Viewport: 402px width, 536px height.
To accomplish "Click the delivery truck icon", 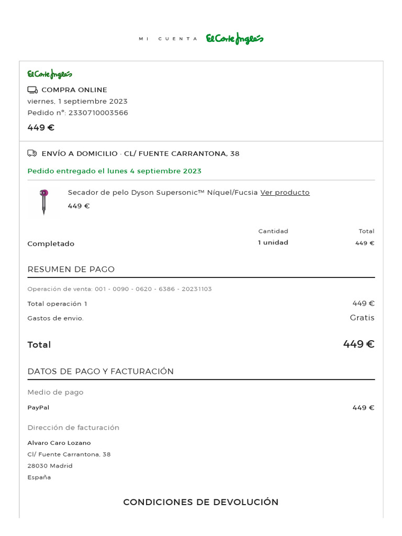I will click(32, 153).
